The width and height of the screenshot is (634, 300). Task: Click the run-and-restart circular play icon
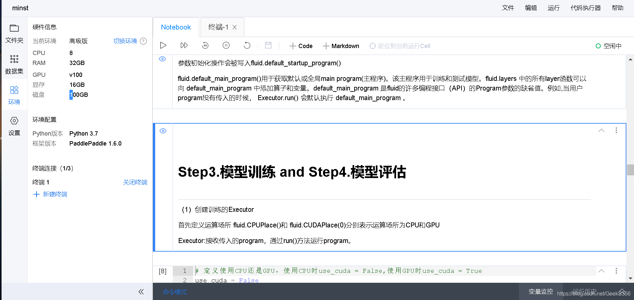205,45
